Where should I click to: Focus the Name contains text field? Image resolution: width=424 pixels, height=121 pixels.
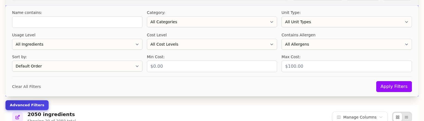(x=77, y=22)
